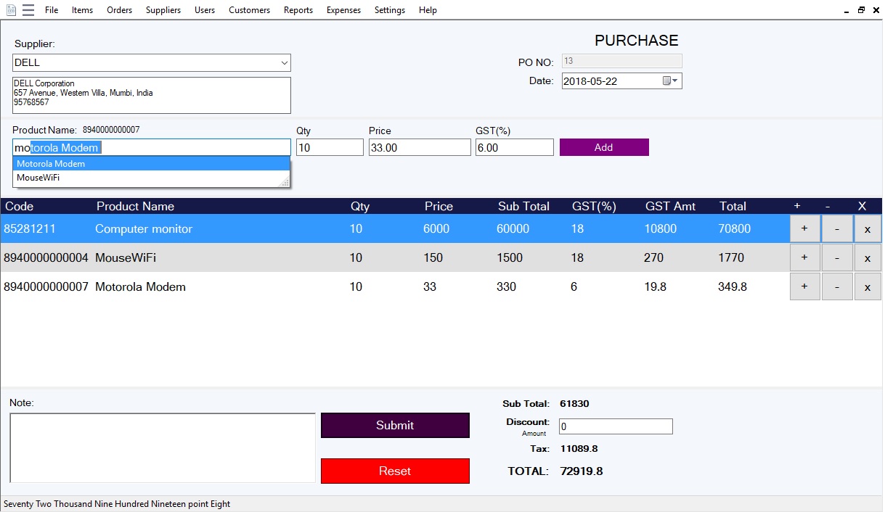
Task: Focus the Note text area
Action: pyautogui.click(x=163, y=447)
